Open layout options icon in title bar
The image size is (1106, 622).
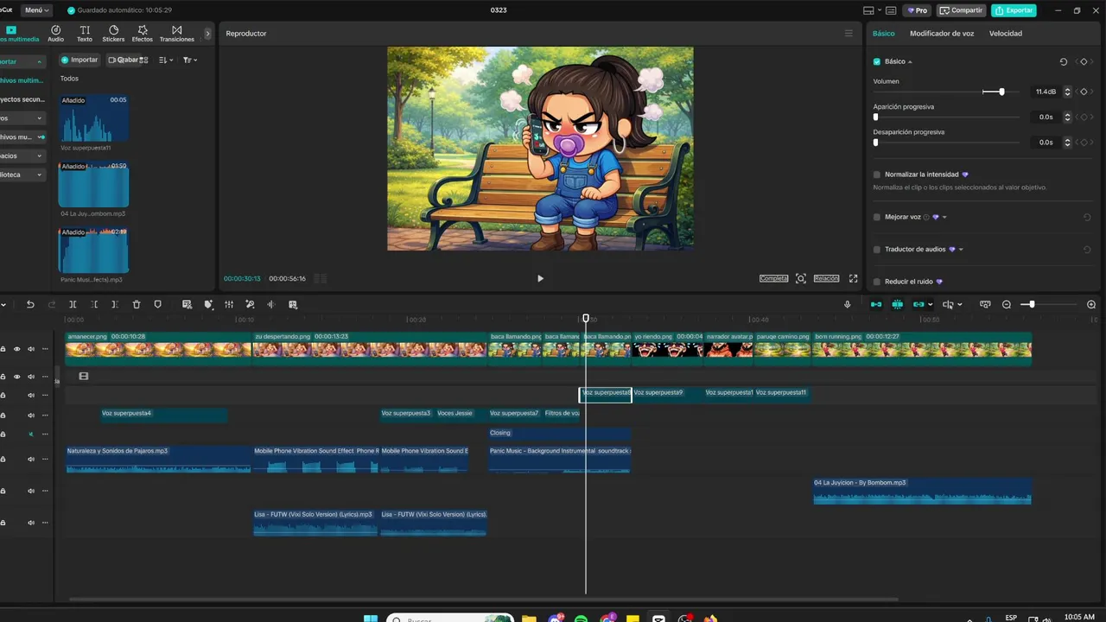tap(868, 10)
